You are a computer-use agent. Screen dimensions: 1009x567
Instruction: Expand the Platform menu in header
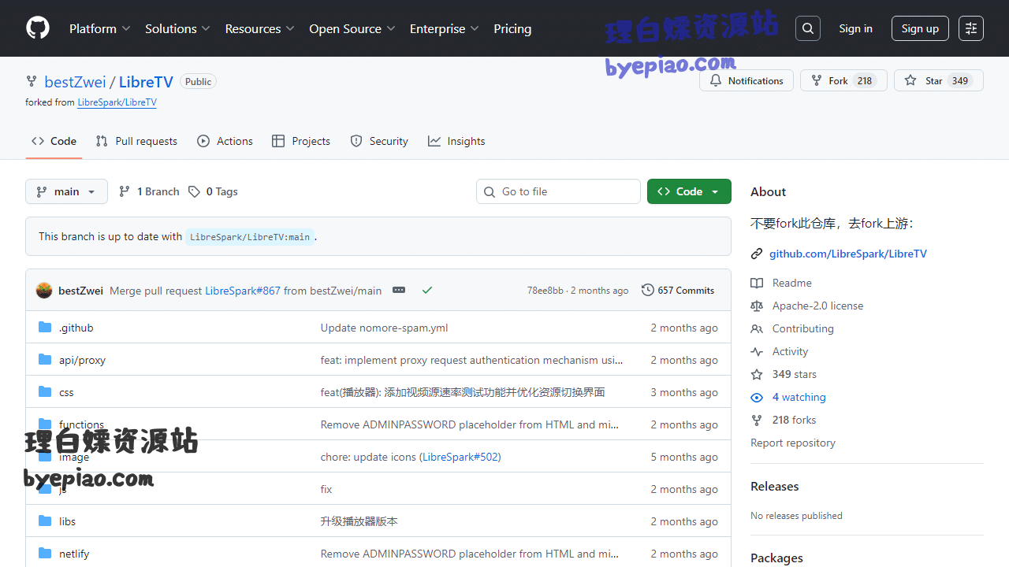[x=99, y=28]
